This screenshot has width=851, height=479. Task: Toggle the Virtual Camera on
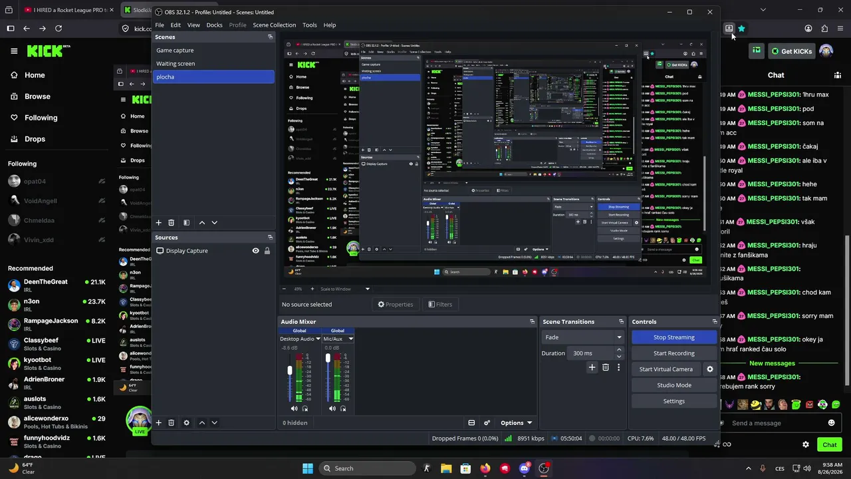click(x=666, y=369)
